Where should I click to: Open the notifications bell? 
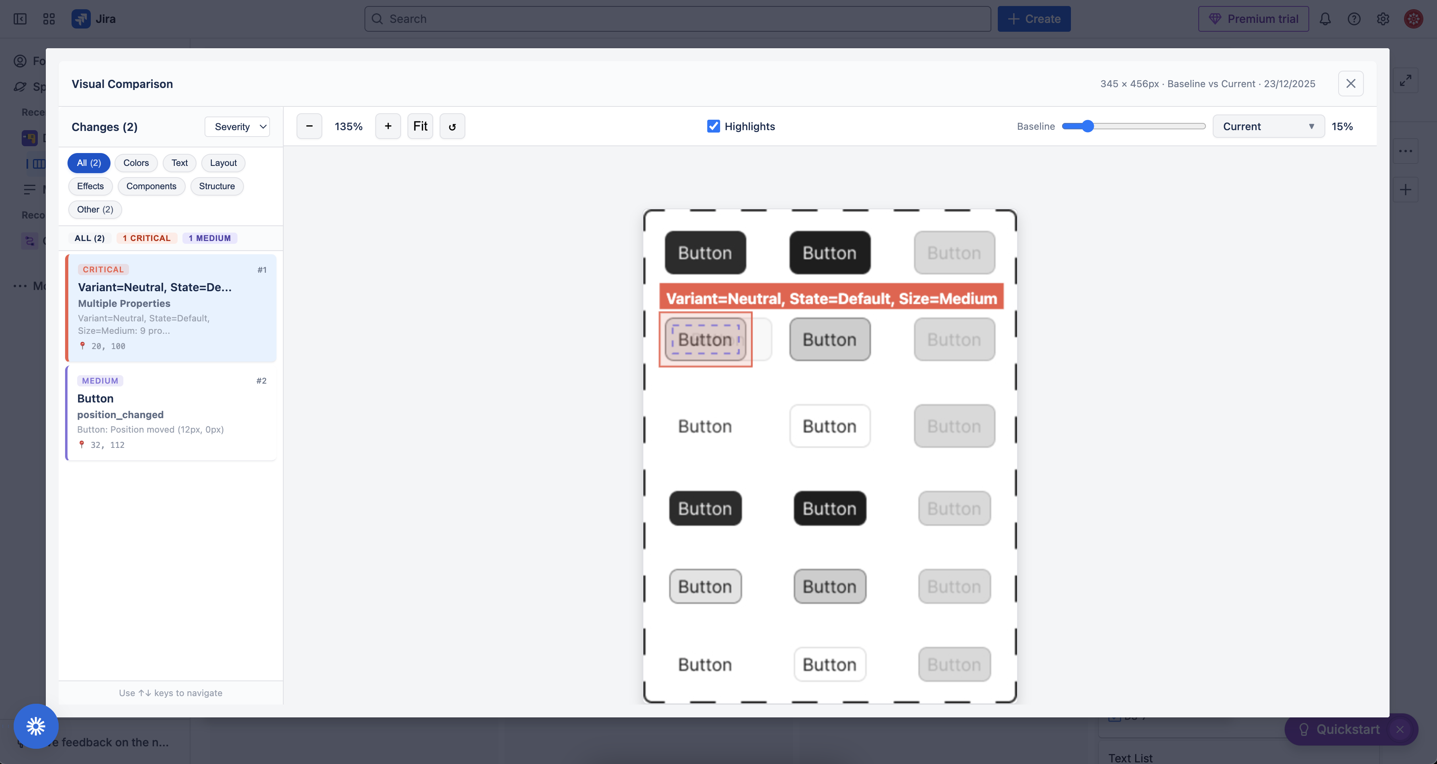coord(1325,19)
